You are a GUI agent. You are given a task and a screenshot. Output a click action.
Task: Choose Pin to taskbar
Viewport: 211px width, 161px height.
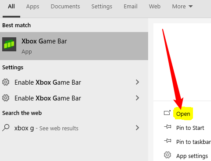click(x=193, y=142)
